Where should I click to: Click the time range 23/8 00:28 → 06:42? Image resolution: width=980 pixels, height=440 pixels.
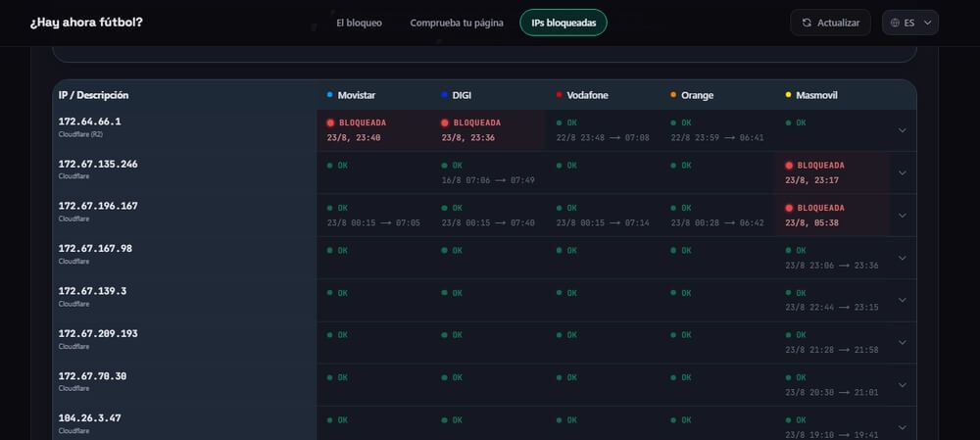click(717, 222)
